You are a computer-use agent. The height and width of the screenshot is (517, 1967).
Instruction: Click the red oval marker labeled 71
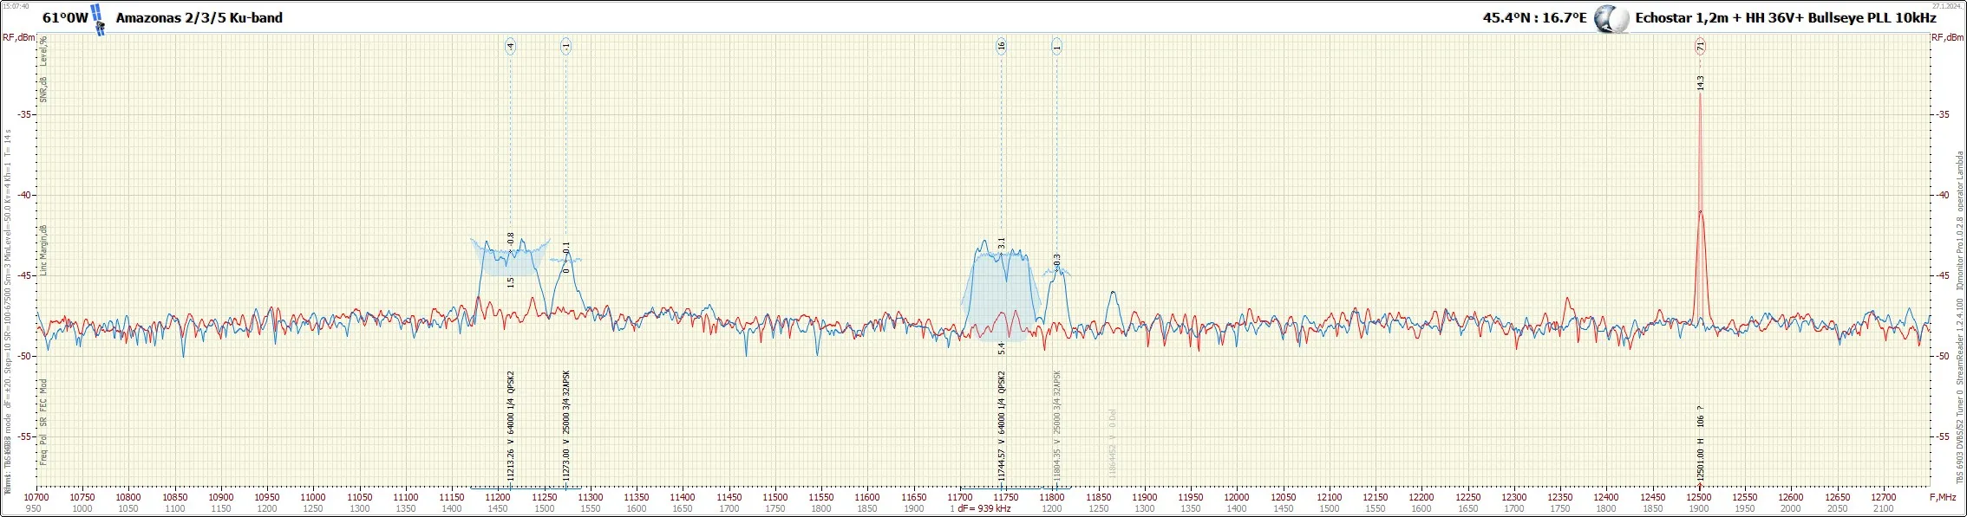pos(1700,47)
